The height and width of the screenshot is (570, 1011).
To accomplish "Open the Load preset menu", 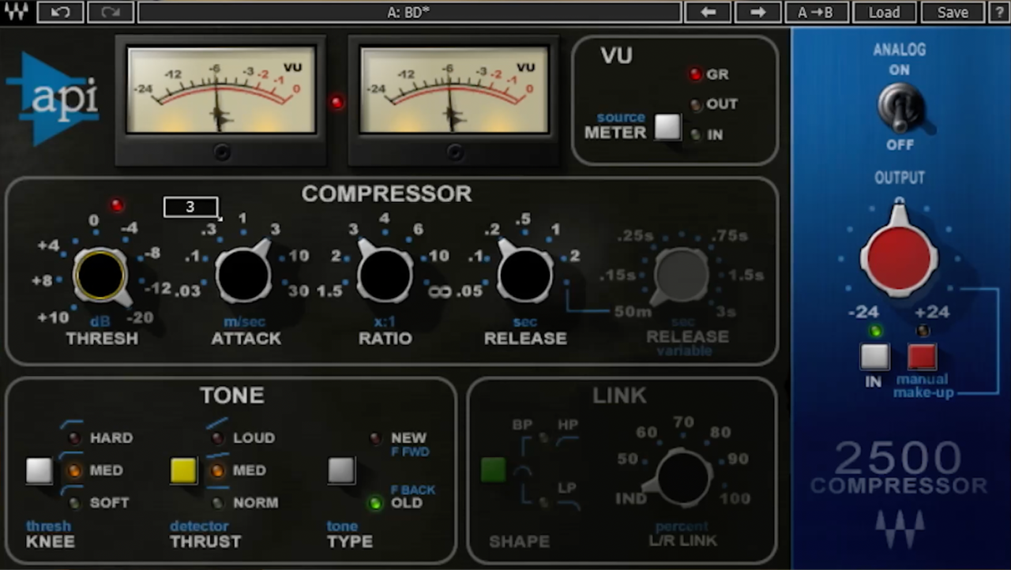I will pos(885,12).
